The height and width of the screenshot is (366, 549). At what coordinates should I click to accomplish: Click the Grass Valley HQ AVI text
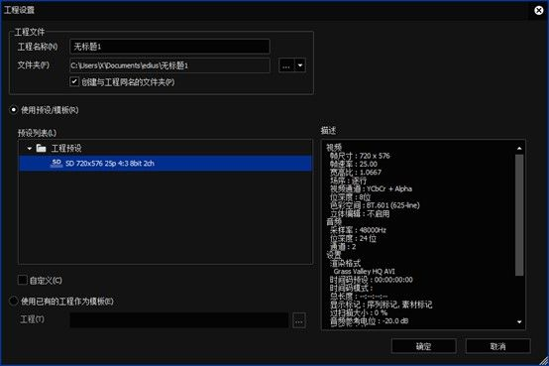click(x=364, y=272)
